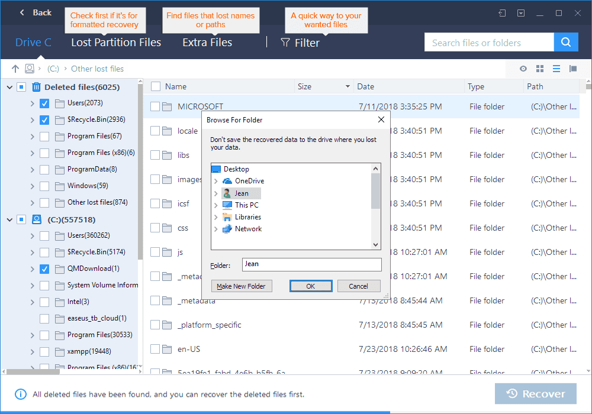Viewport: 592px width, 414px height.
Task: Check the select-all checkbox beside Name column
Action: pos(155,86)
